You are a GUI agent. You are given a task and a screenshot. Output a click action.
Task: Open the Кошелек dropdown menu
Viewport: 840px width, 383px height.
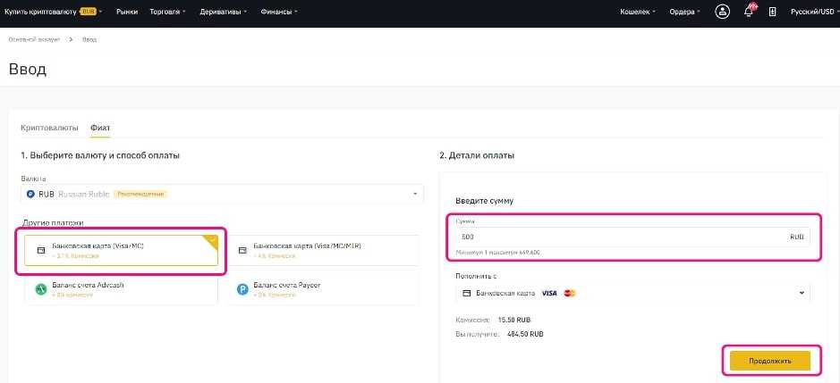click(x=637, y=12)
